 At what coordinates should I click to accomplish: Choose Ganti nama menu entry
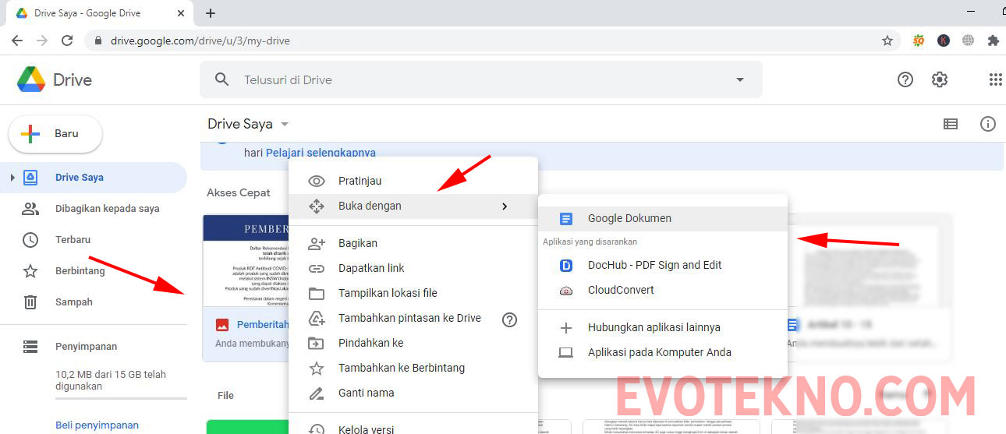[x=413, y=393]
